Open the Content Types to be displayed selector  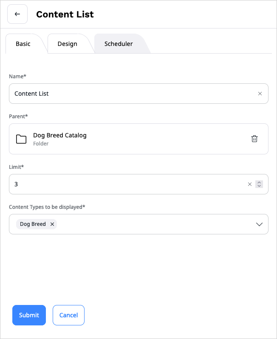point(153,224)
